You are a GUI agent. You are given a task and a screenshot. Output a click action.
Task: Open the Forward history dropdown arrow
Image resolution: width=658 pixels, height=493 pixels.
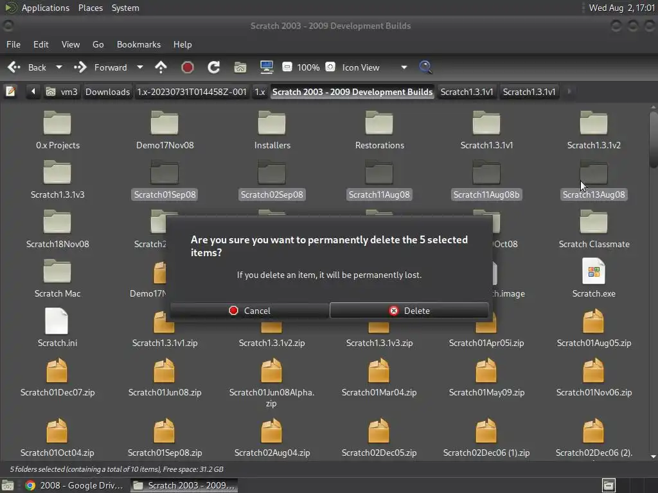(139, 67)
